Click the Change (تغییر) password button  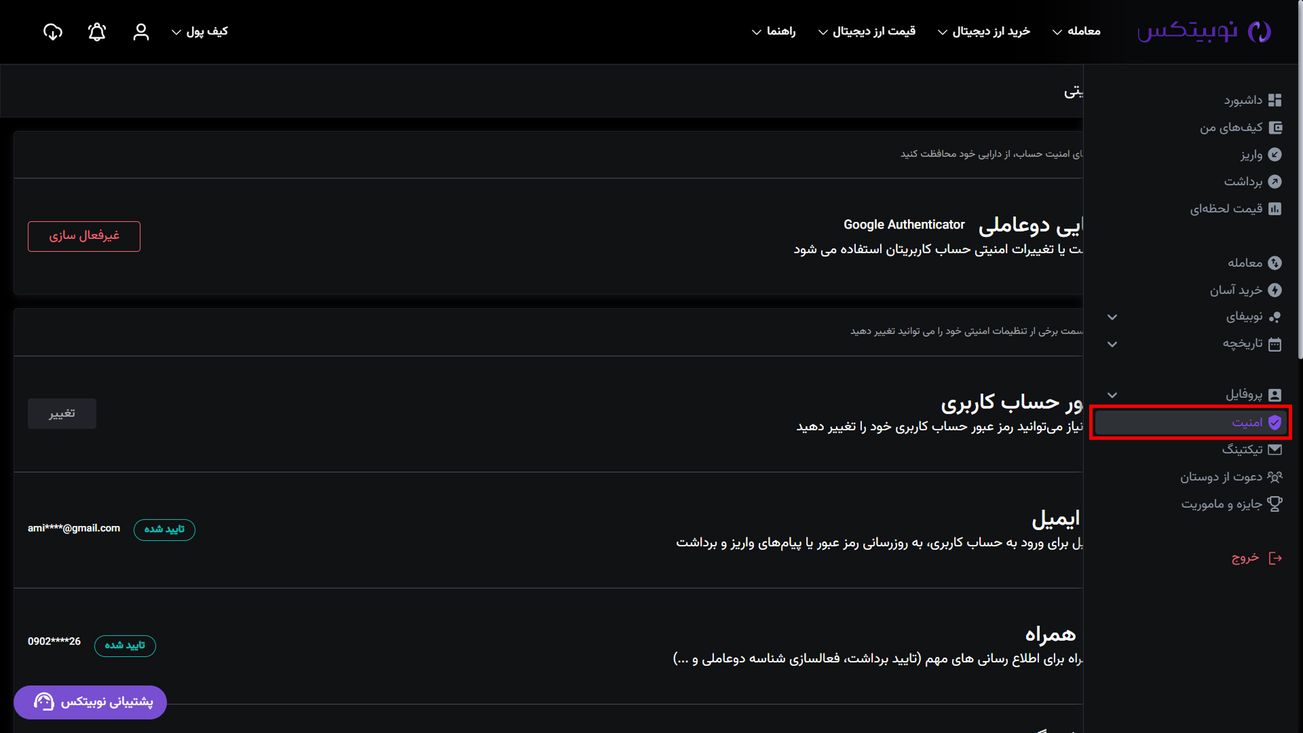(62, 413)
